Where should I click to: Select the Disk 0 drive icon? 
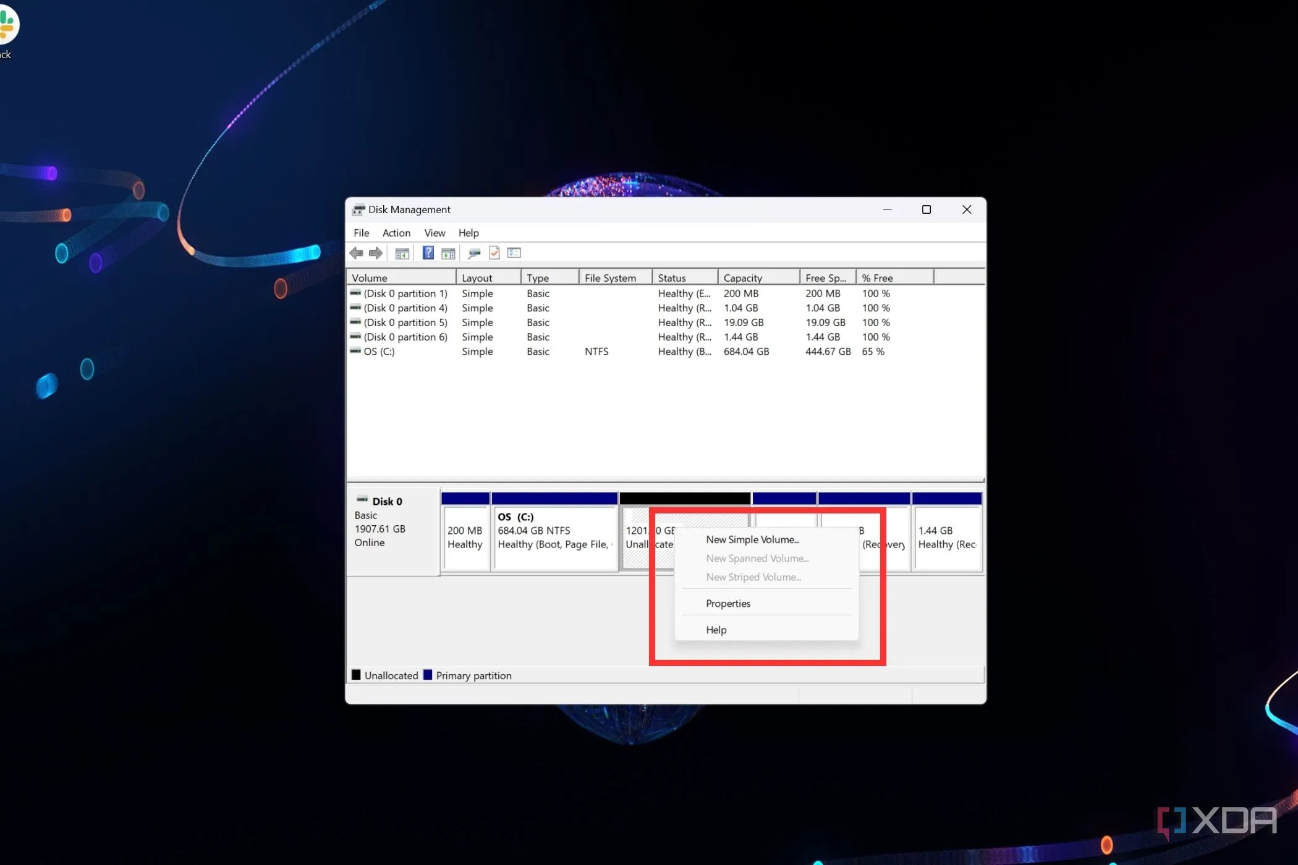click(x=363, y=499)
